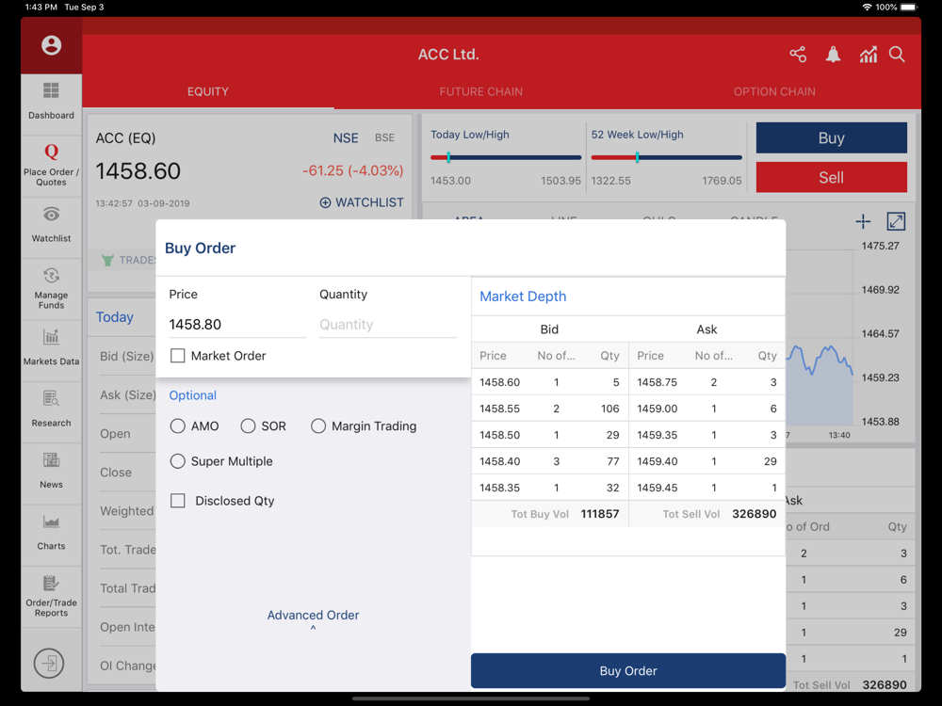Viewport: 942px width, 706px height.
Task: Click the Price input field showing 1458.80
Action: coord(237,325)
